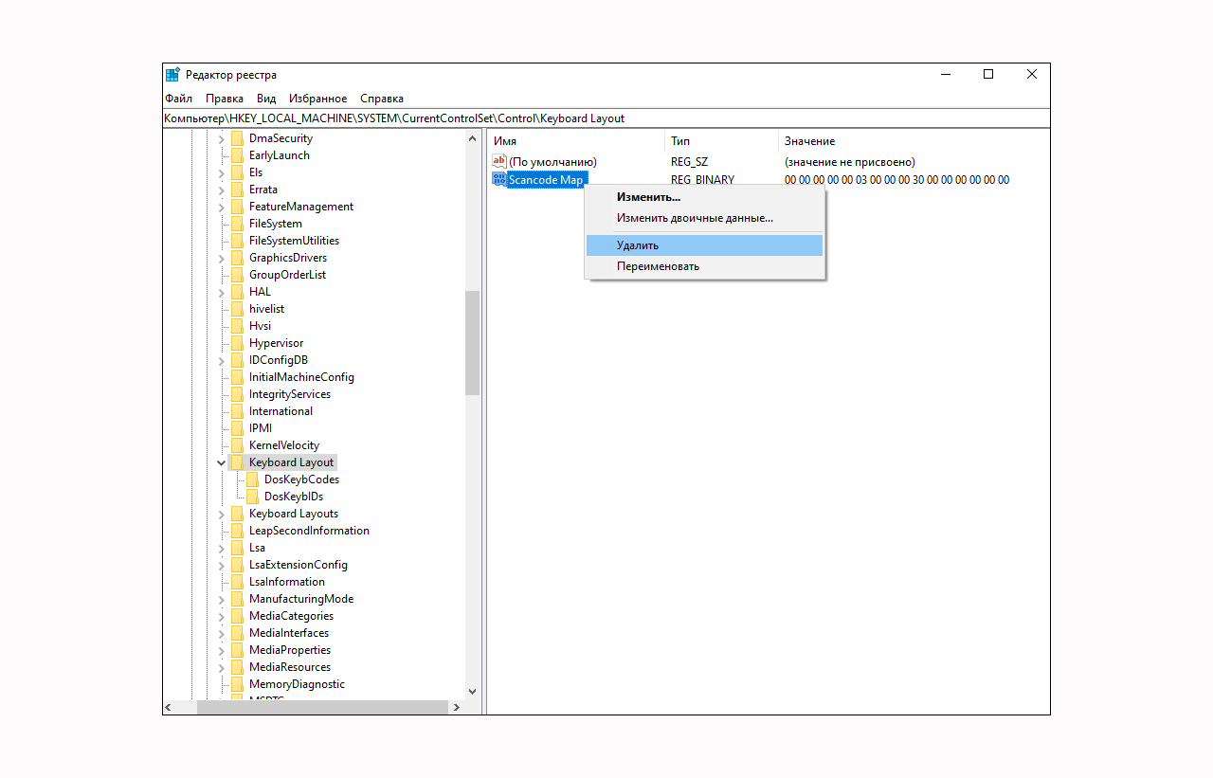
Task: Expand the IDConfigDB tree node
Action: (222, 360)
